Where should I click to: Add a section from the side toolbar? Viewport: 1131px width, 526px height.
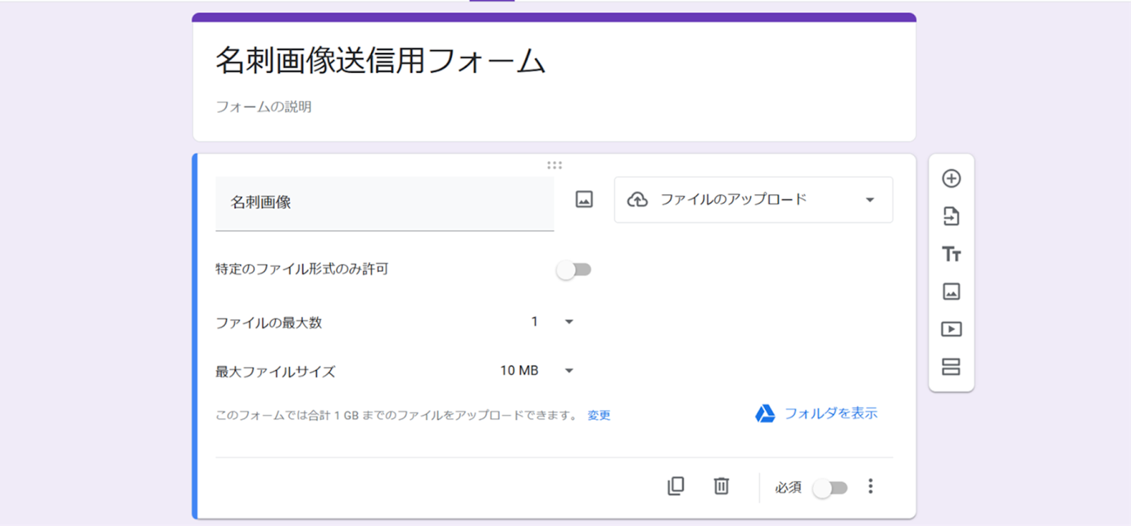[x=951, y=367]
